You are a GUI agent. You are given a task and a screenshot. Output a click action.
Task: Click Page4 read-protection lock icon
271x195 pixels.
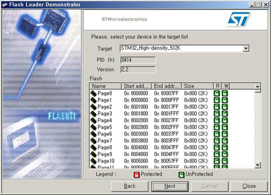click(217, 120)
